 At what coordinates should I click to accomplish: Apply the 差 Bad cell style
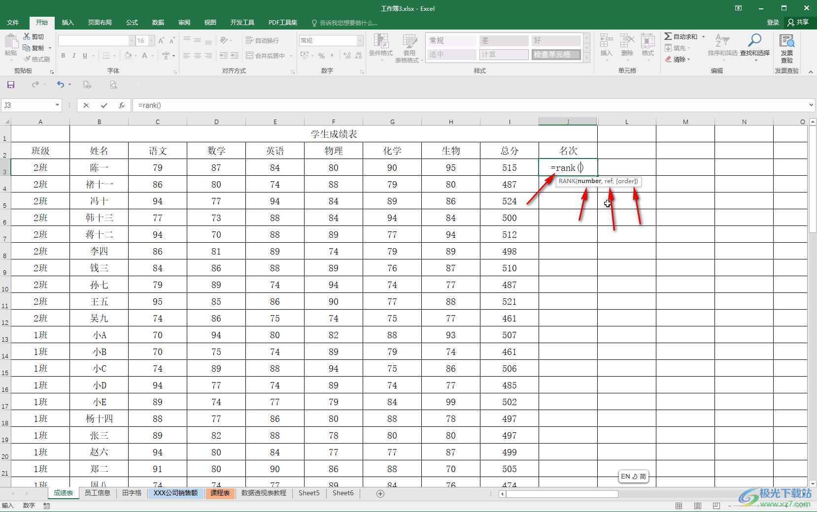coord(504,40)
